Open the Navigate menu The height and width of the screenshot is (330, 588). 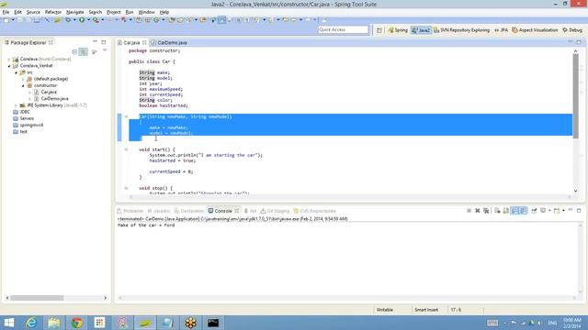(x=75, y=12)
